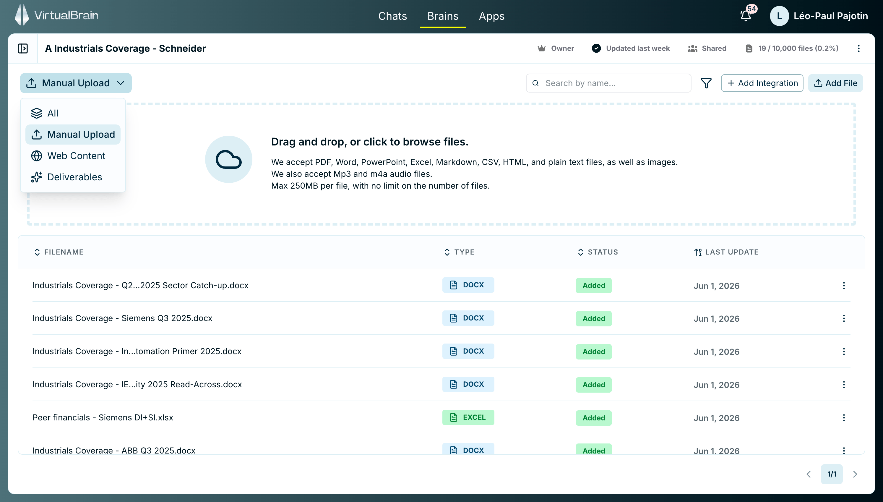Viewport: 883px width, 502px height.
Task: Open Peer financials - Siemens DI+SI.xlsx
Action: [x=103, y=417]
